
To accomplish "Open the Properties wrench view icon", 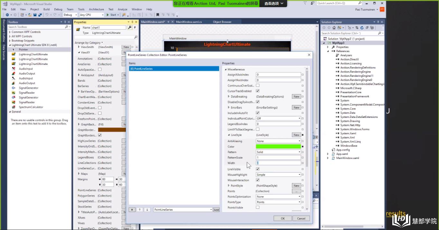I will click(x=130, y=28).
